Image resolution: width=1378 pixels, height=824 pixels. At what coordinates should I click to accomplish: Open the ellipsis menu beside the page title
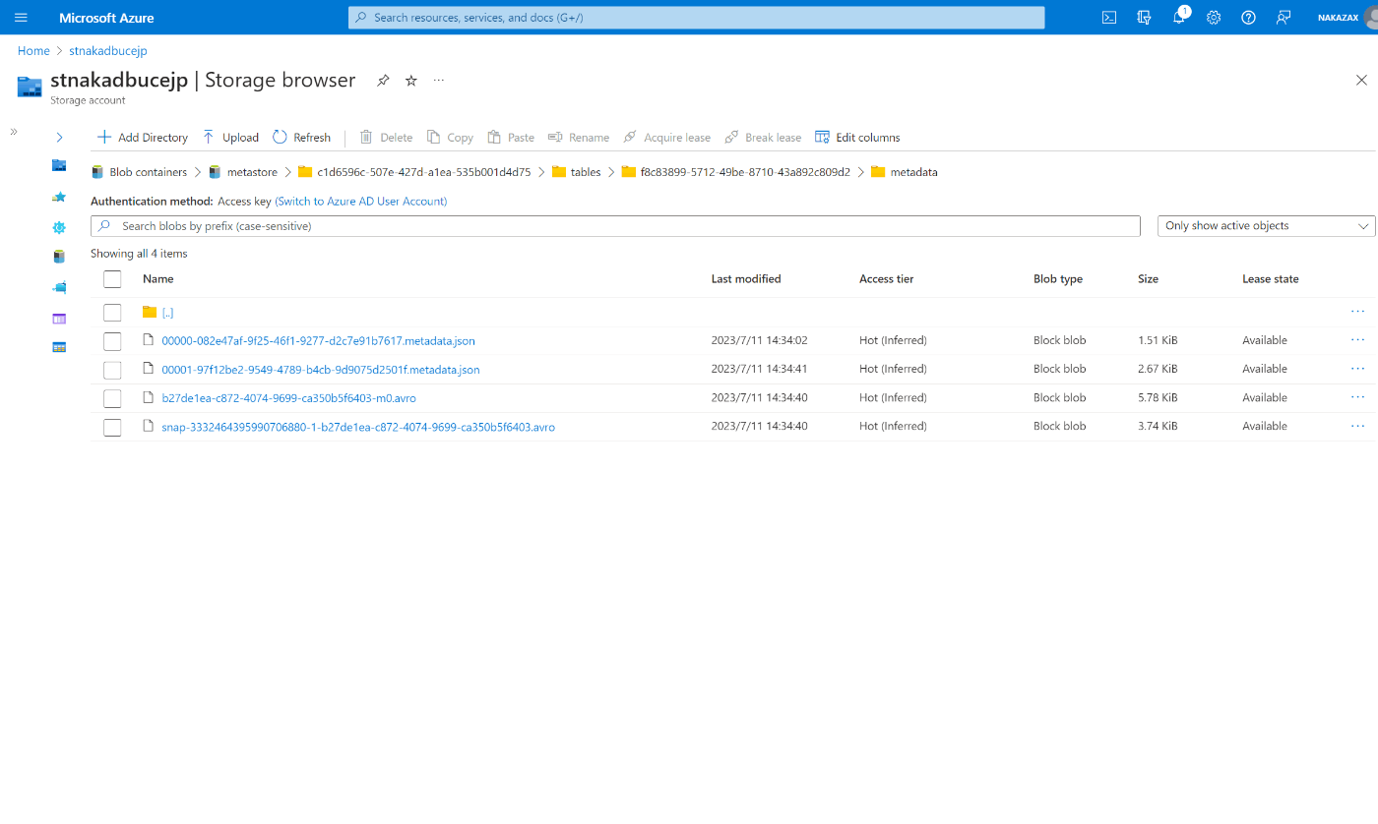pyautogui.click(x=439, y=81)
